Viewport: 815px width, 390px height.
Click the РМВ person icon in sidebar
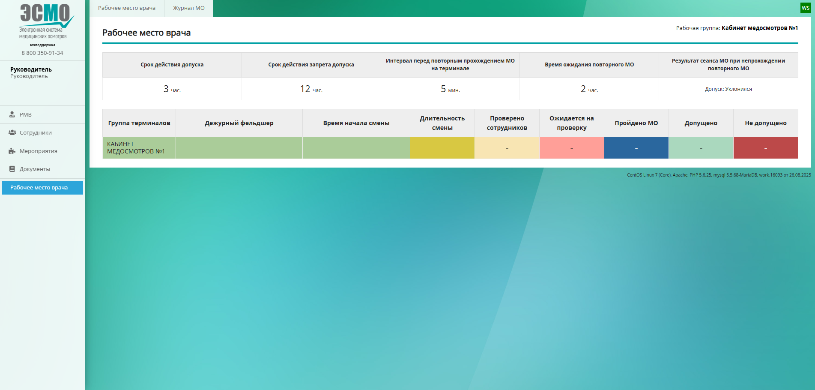click(x=12, y=115)
